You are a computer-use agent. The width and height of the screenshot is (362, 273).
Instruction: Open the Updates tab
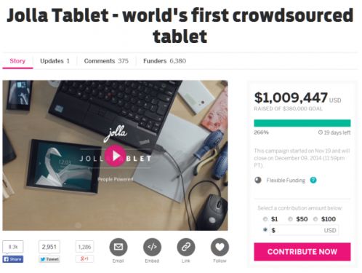[x=55, y=61]
